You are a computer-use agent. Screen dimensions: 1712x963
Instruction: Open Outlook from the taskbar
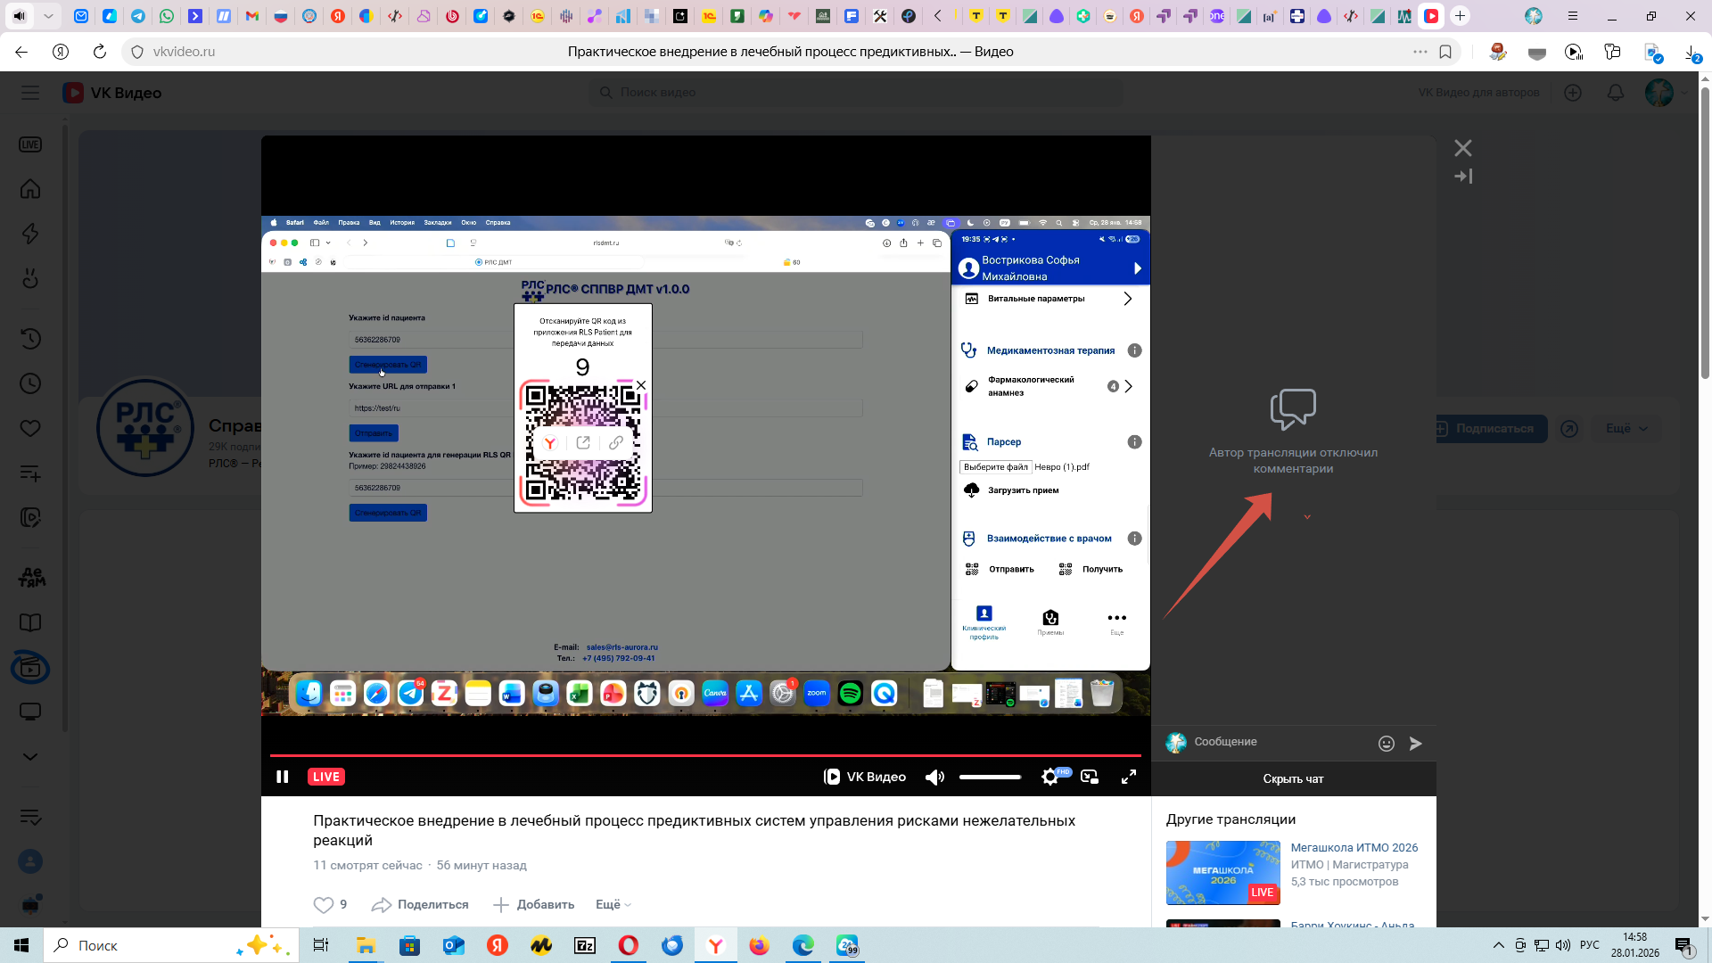454,945
